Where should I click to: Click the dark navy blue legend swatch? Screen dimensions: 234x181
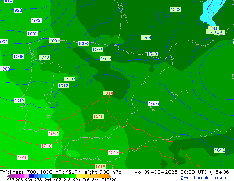[31, 176]
